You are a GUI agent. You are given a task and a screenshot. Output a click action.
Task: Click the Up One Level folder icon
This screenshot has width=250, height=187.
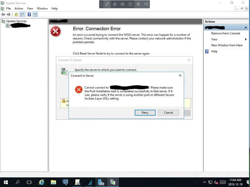(x=16, y=14)
